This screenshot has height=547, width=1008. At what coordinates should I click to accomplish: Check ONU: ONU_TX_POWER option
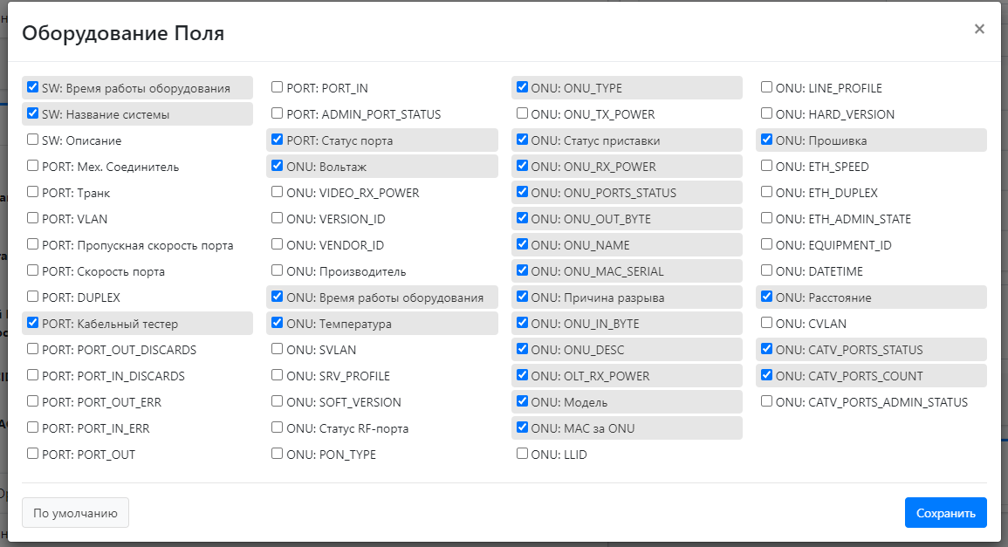[522, 113]
